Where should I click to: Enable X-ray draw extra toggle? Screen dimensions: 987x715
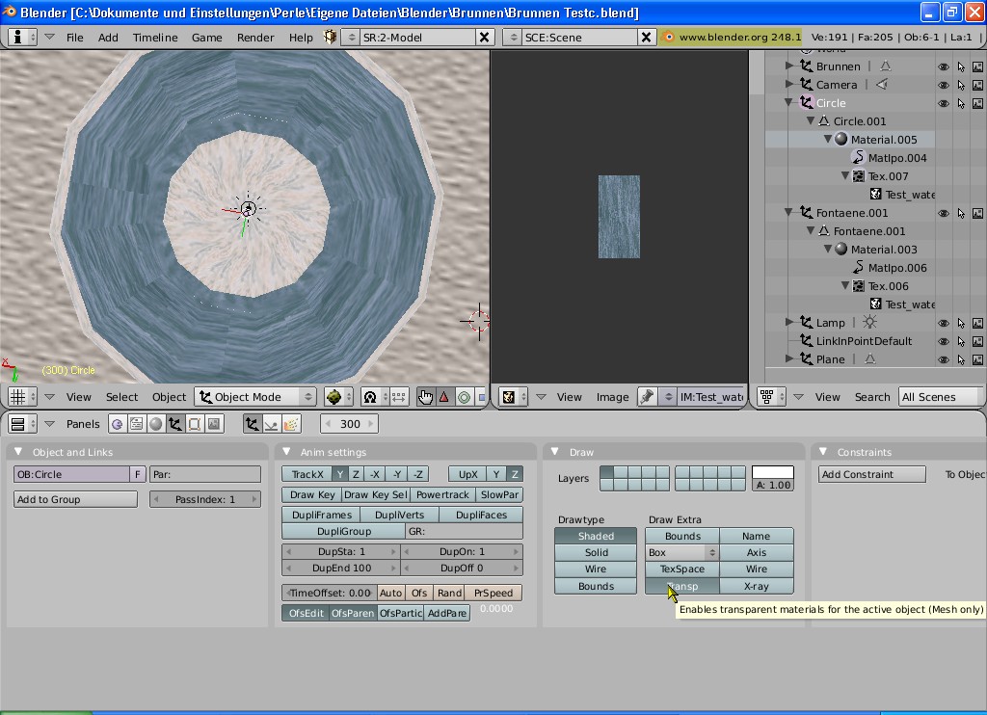pyautogui.click(x=756, y=586)
